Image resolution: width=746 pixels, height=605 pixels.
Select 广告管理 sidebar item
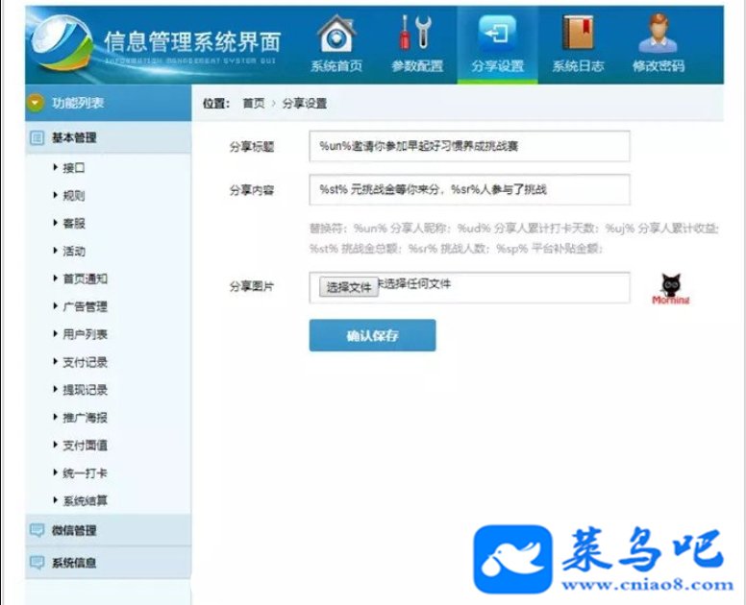(x=85, y=306)
